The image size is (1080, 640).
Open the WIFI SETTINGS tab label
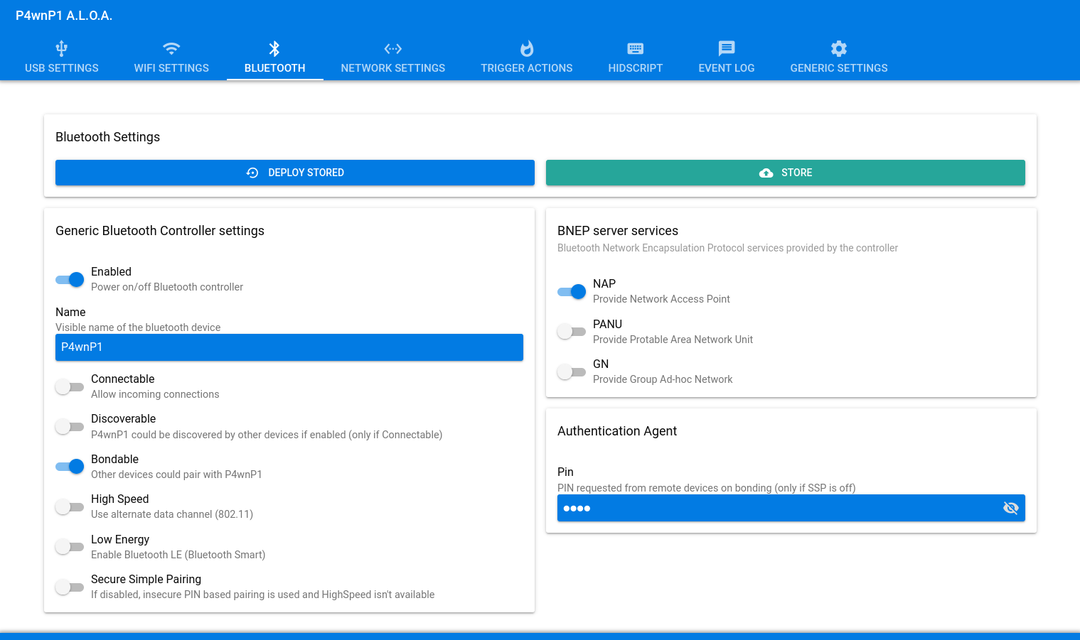point(171,68)
